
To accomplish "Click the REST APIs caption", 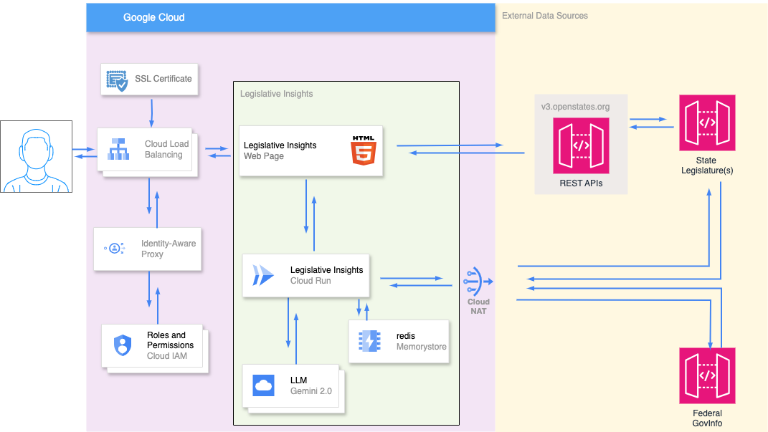I will [581, 183].
